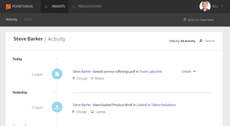This screenshot has width=230, height=126.
Task: Click Steve Barker link in 7:16pm entry
Action: point(82,105)
